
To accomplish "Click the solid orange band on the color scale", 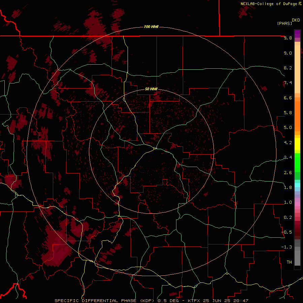I will click(297, 116).
